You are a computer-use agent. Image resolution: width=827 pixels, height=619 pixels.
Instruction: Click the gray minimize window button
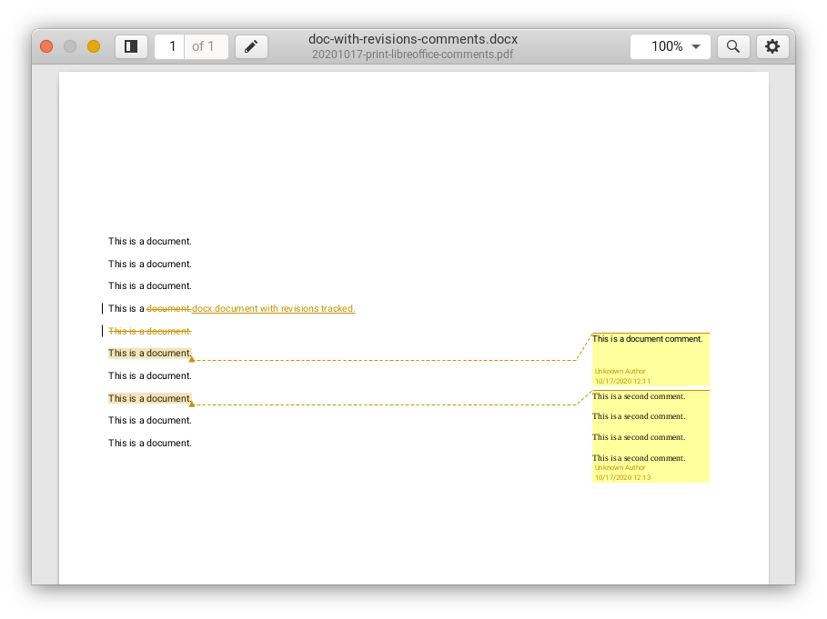70,46
